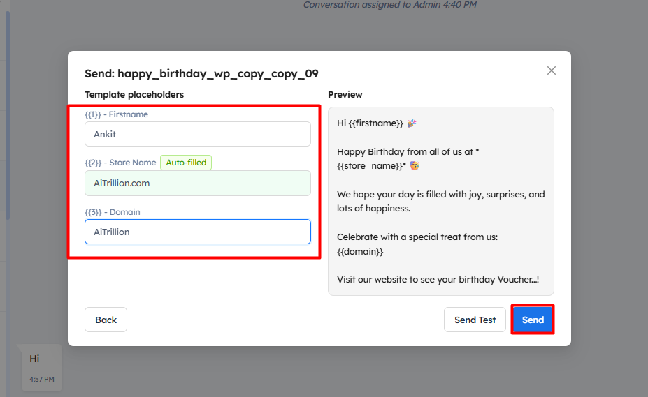This screenshot has width=648, height=397.
Task: Close the send template dialog
Action: point(551,70)
